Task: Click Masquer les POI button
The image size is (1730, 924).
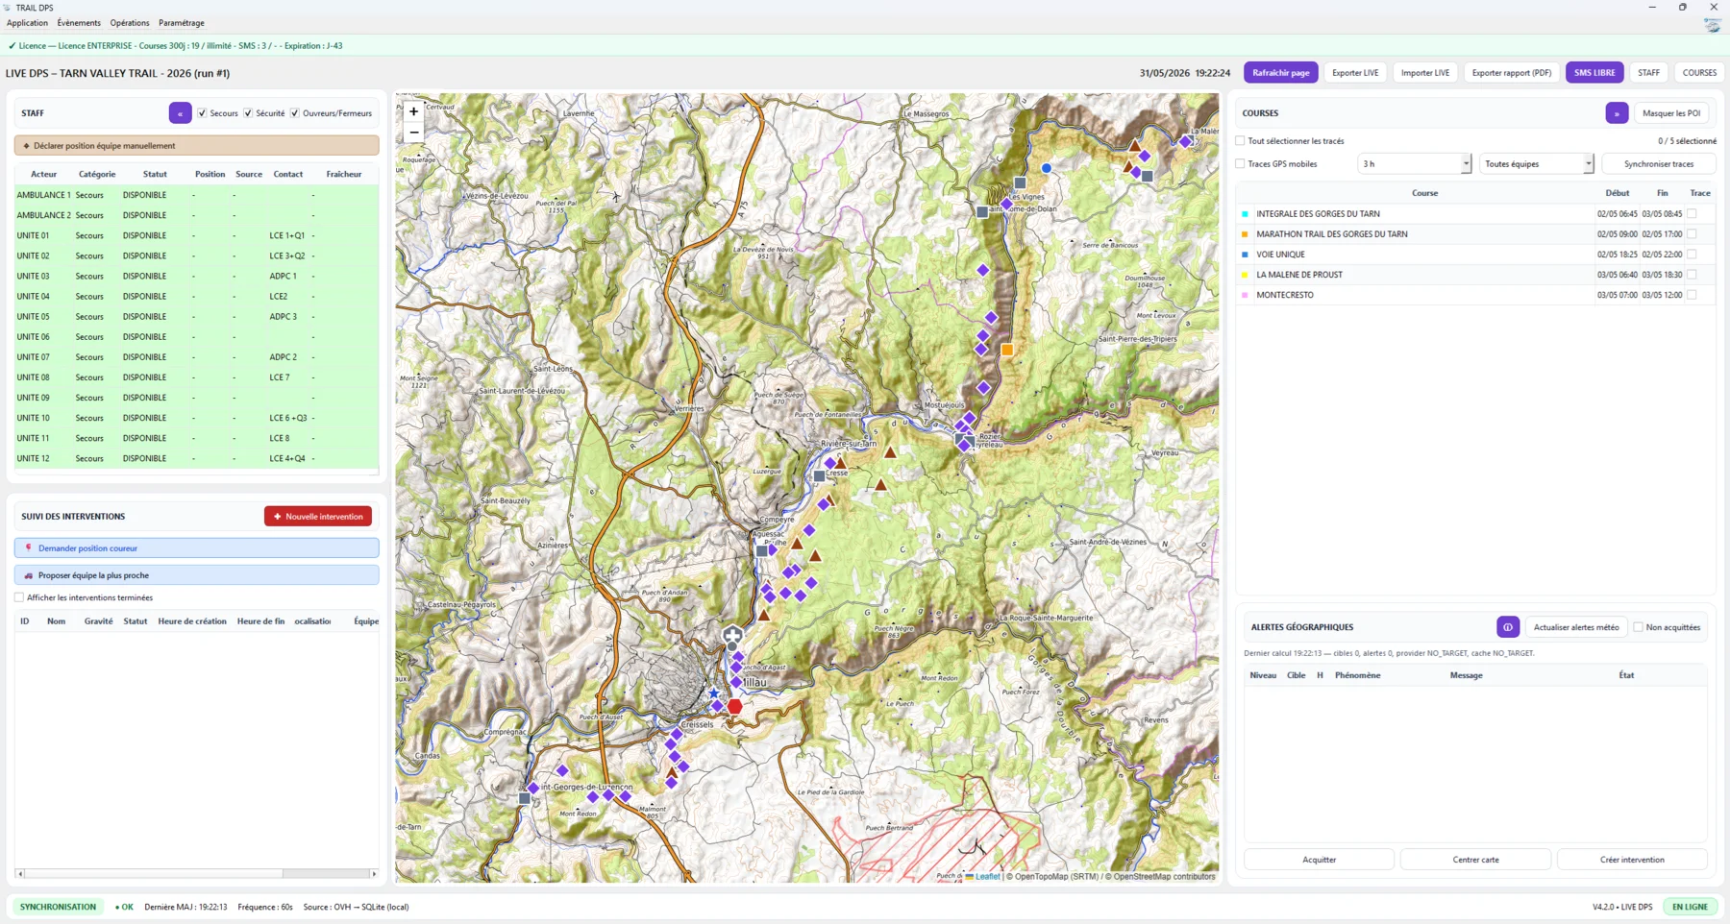Action: [x=1671, y=113]
